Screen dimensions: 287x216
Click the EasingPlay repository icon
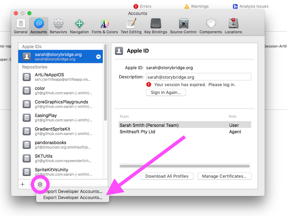pos(27,118)
